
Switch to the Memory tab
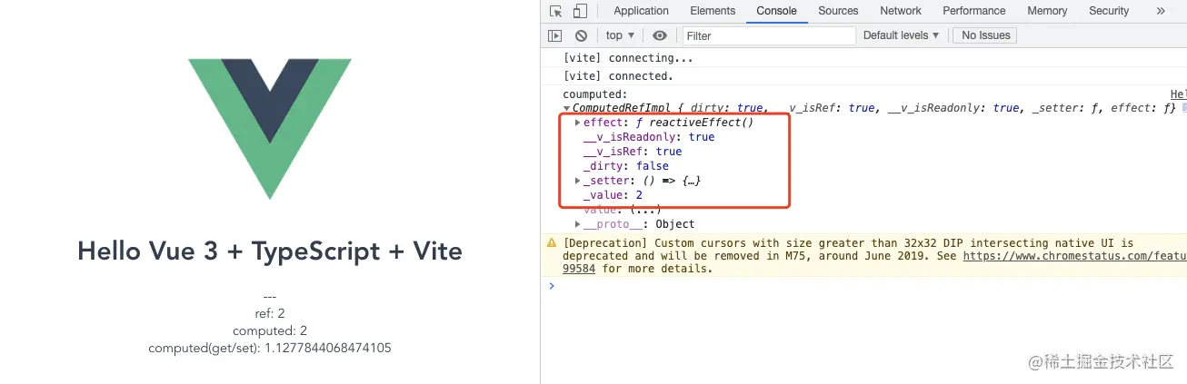click(x=1047, y=11)
